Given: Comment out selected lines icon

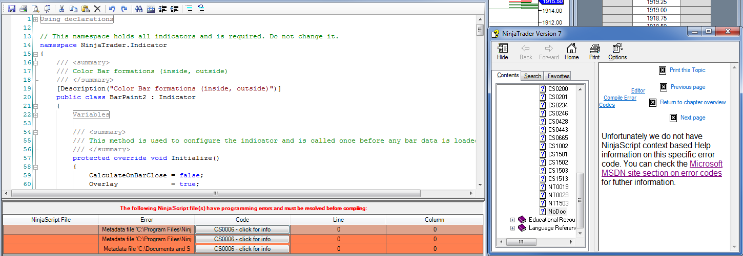Looking at the screenshot, I should pyautogui.click(x=189, y=9).
